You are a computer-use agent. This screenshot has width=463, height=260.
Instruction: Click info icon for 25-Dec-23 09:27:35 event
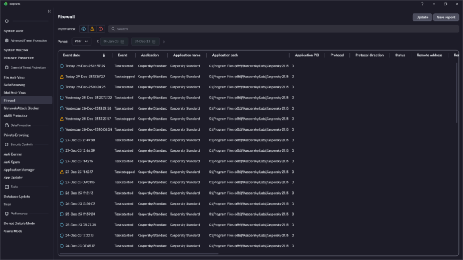62,225
